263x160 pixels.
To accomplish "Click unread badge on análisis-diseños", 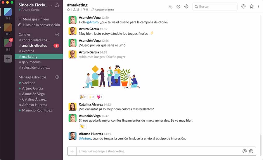I will coord(56,46).
